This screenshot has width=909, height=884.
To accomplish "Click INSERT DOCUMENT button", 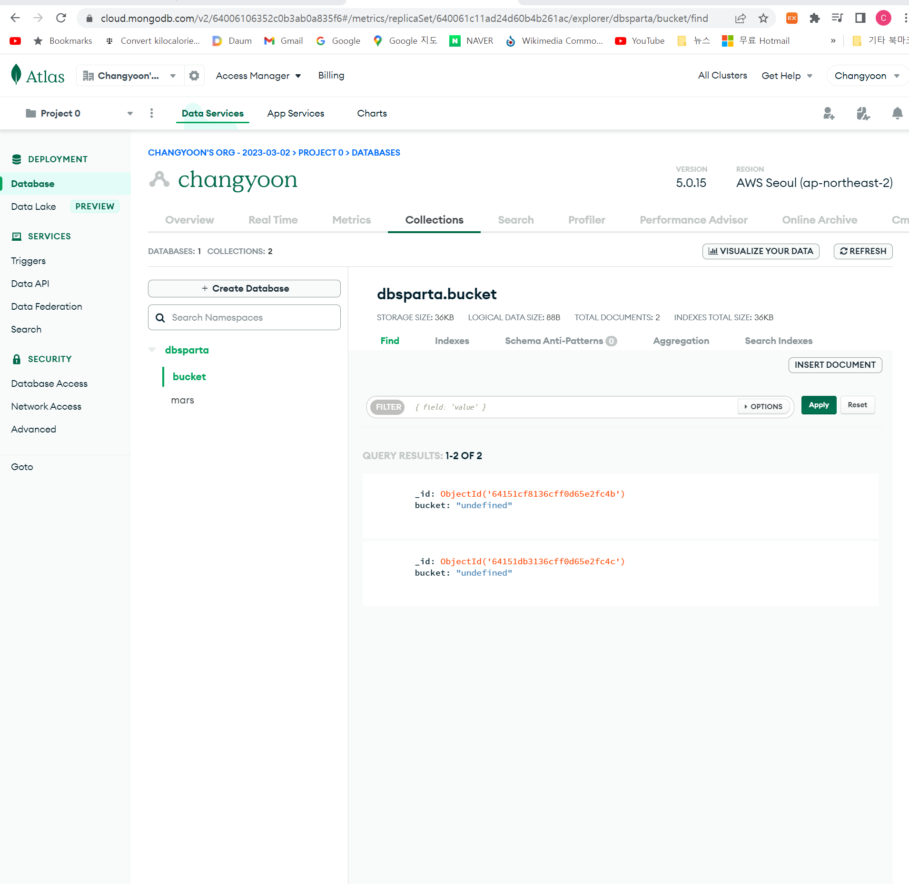I will (x=835, y=365).
